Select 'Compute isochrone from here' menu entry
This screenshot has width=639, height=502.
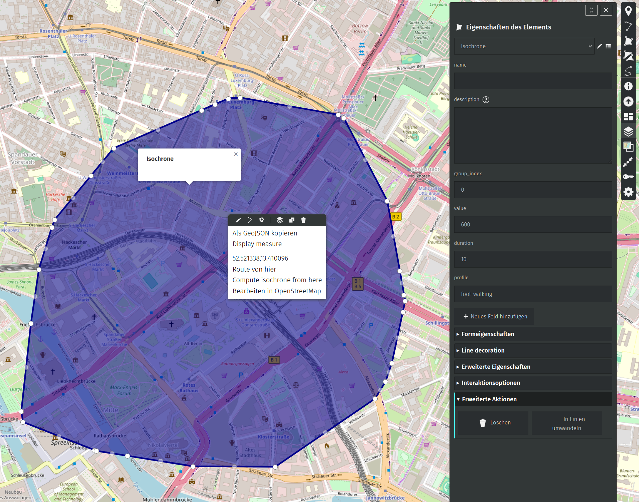(x=277, y=280)
